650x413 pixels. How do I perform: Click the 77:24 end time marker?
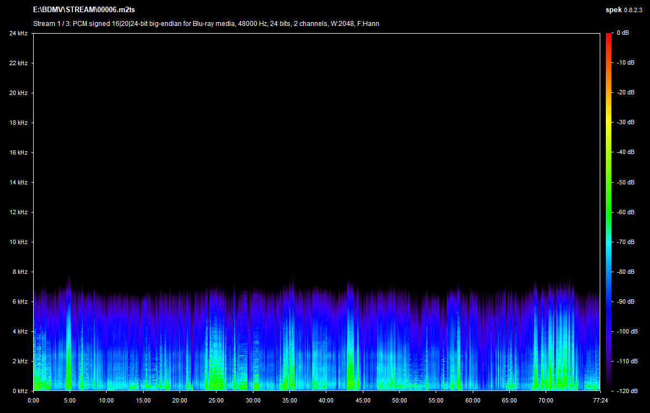point(600,400)
